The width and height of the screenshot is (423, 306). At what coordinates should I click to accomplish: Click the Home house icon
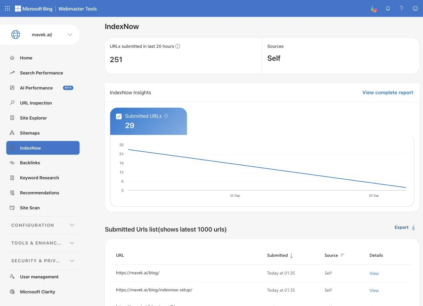12,58
